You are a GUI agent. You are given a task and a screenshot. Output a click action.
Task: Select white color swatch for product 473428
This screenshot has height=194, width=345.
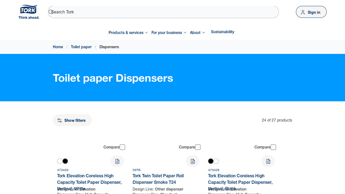coord(216,161)
